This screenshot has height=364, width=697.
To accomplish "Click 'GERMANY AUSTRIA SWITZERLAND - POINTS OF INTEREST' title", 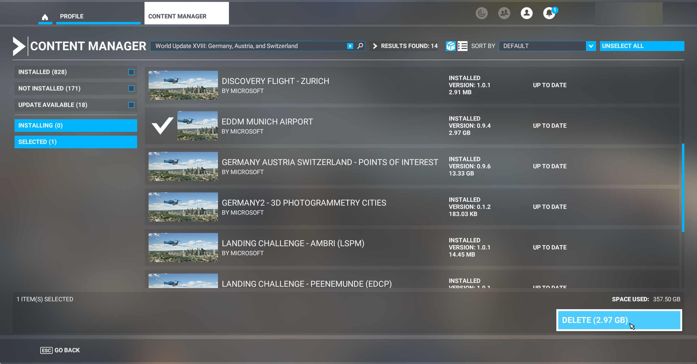I will (x=330, y=162).
